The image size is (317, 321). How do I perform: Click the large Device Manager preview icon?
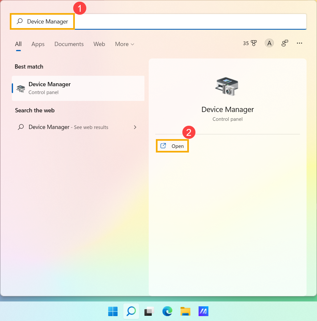coord(227,87)
